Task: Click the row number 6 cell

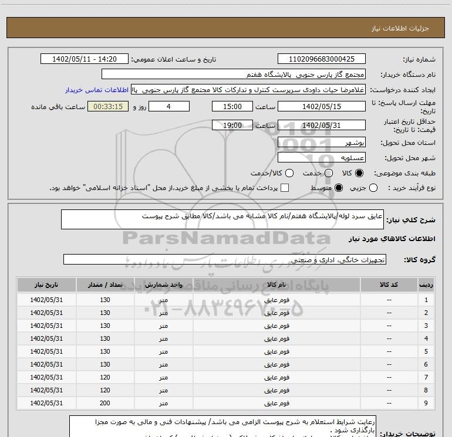Action: [x=426, y=364]
